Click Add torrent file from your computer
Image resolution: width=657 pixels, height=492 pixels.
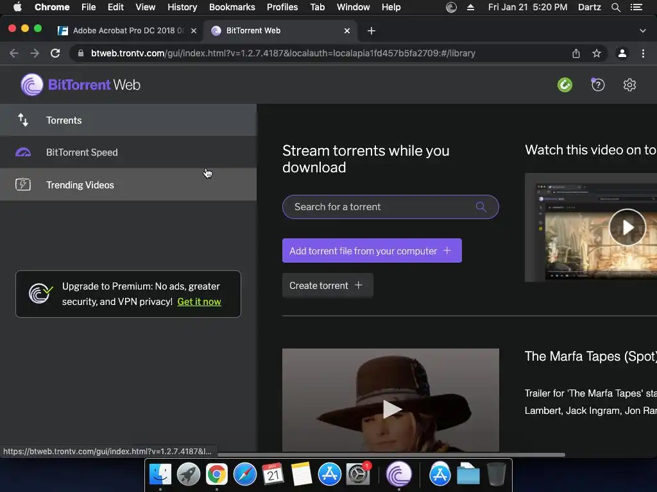click(x=372, y=250)
